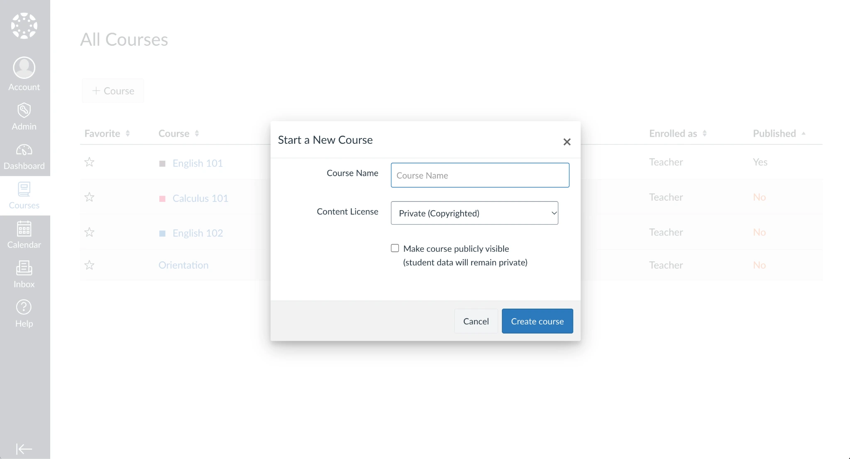Click Cancel button in dialog
850x459 pixels.
[x=476, y=321]
